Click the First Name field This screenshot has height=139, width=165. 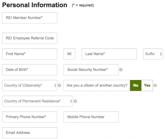(30, 54)
